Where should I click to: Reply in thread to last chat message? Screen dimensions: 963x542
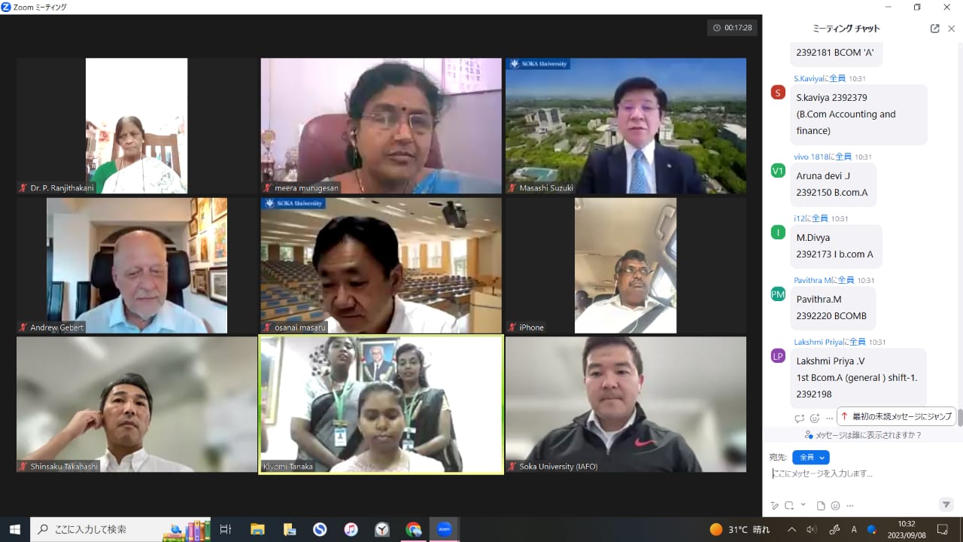[x=800, y=419]
